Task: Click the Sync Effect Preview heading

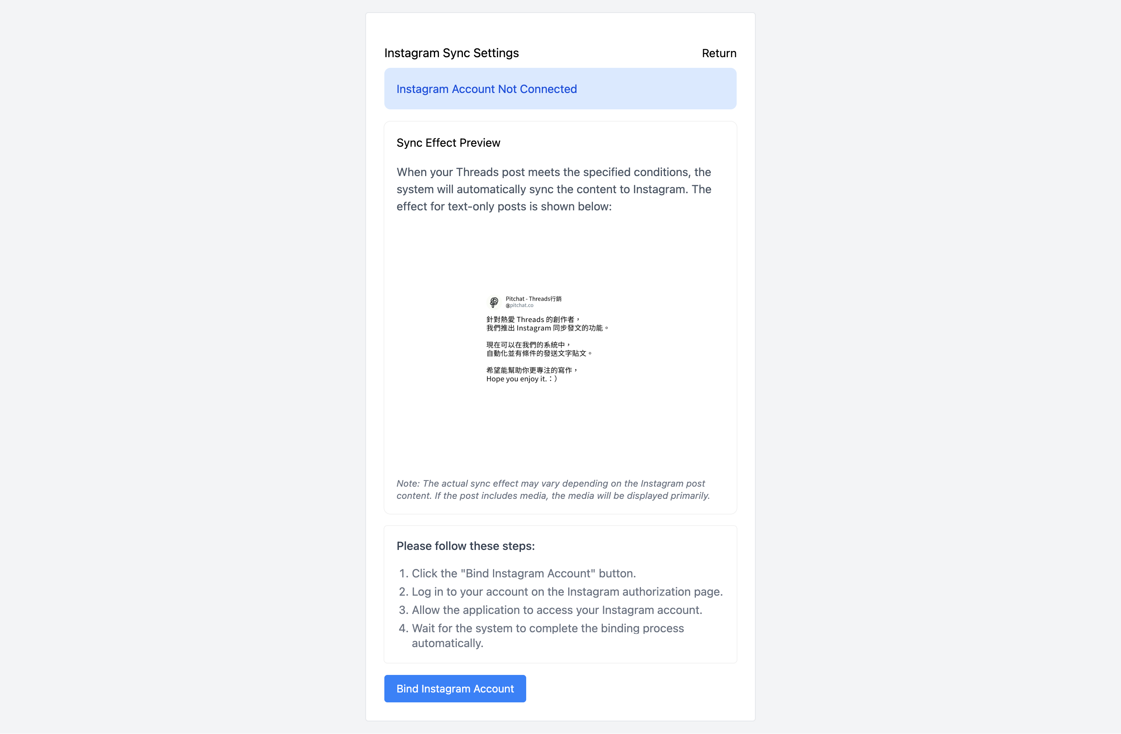Action: [x=448, y=143]
